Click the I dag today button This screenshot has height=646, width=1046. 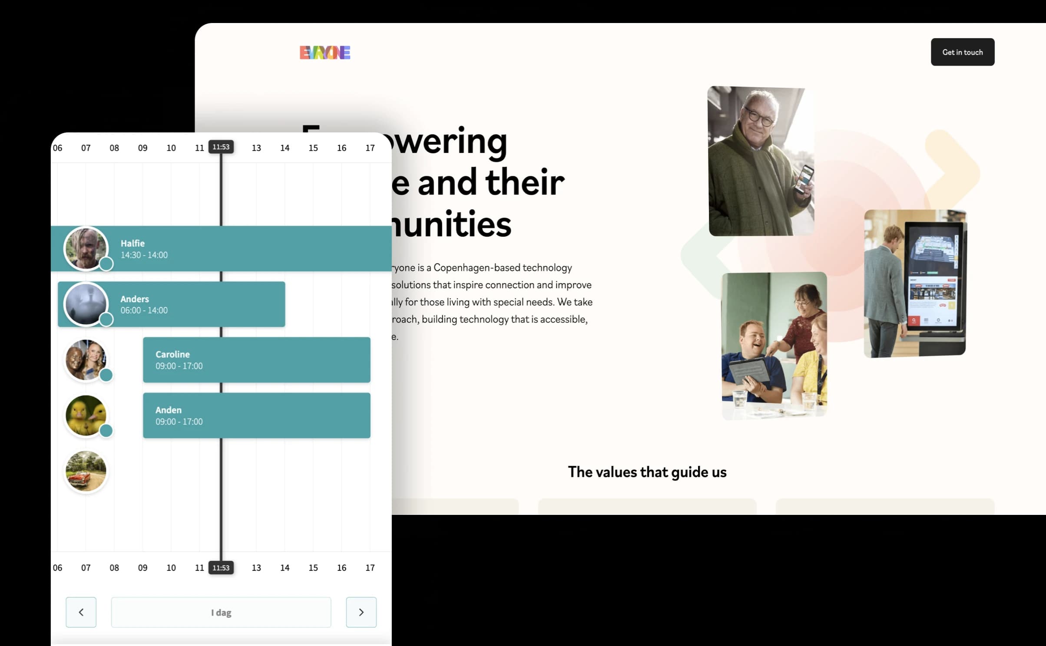[221, 612]
